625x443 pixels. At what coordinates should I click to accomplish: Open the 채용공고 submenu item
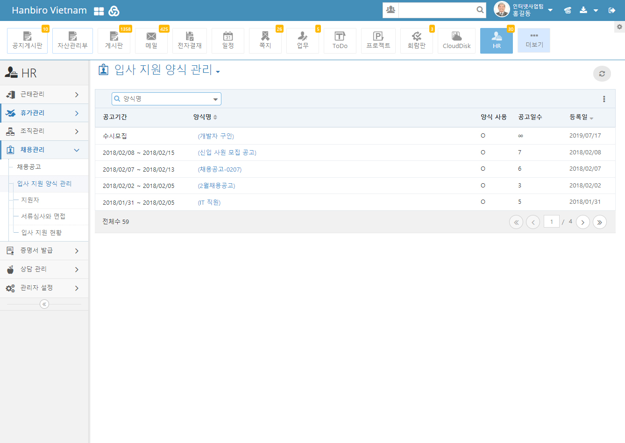[x=29, y=167]
